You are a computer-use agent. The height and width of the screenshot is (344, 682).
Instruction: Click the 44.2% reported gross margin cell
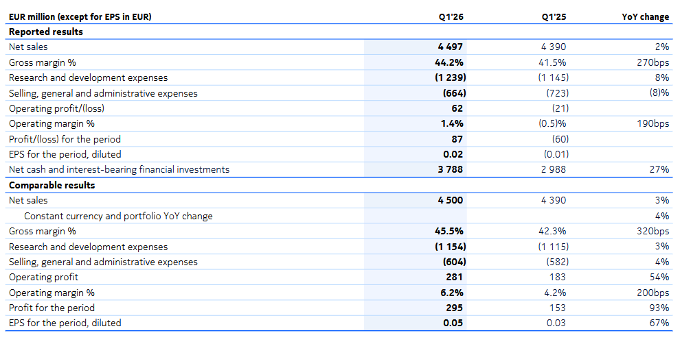pos(450,62)
